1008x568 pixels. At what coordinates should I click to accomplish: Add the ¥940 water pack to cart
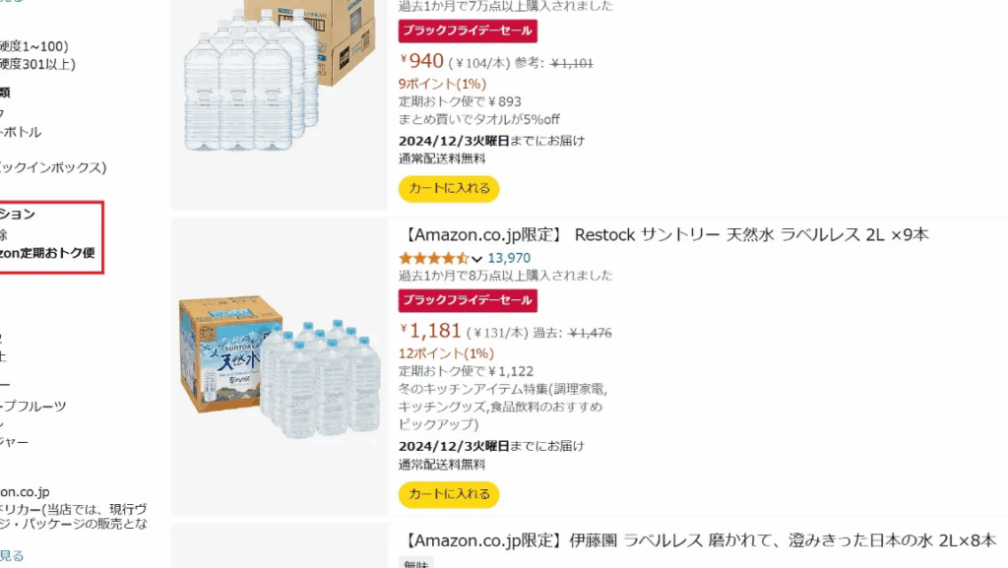pos(449,188)
